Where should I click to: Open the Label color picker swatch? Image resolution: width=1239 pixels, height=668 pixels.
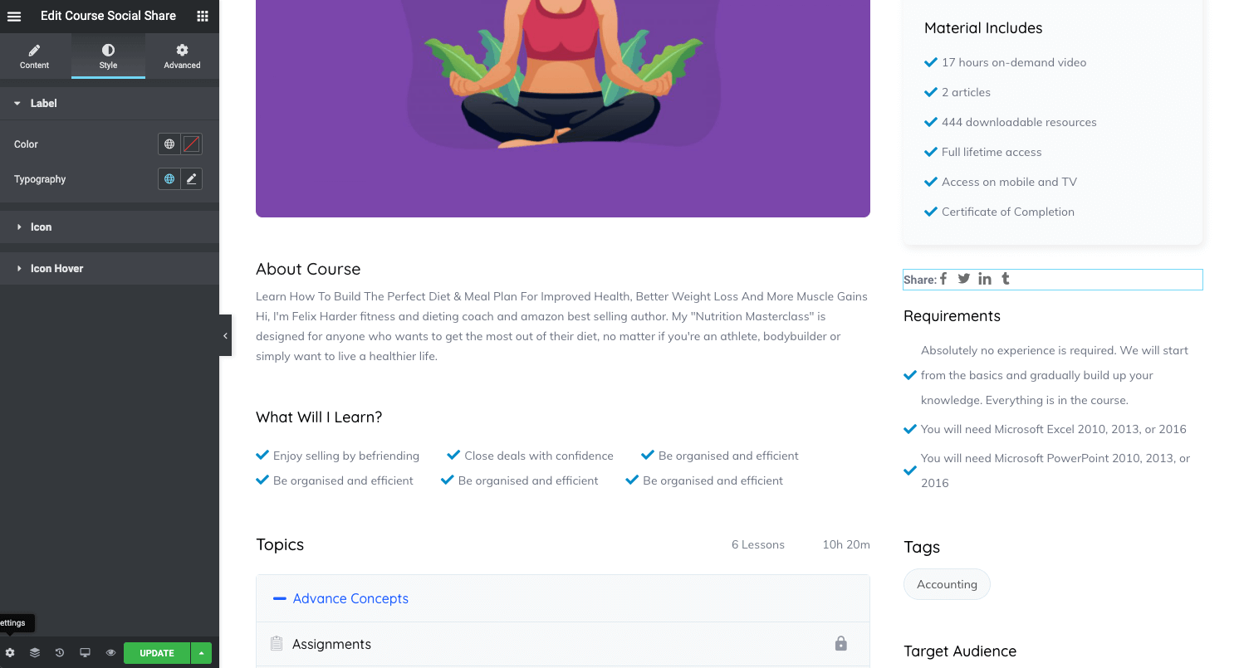[192, 144]
